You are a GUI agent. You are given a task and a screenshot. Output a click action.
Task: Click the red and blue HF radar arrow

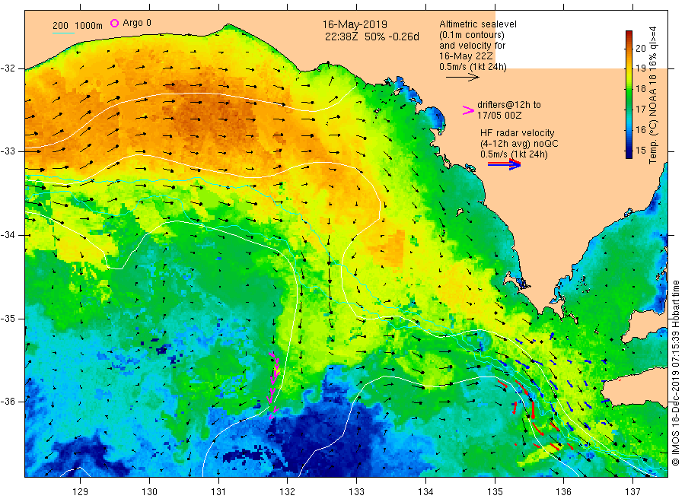[505, 164]
